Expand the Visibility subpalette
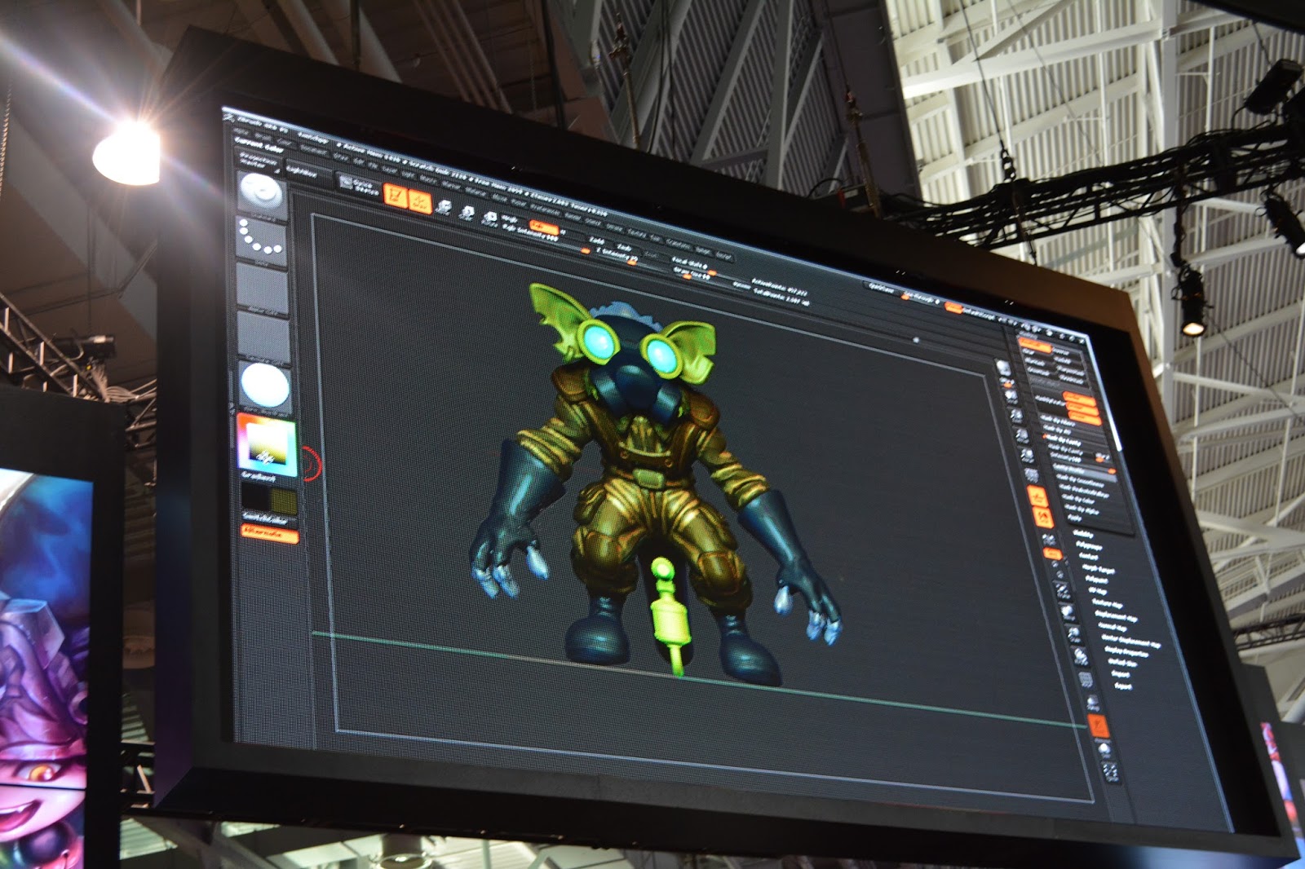The width and height of the screenshot is (1305, 869). pos(1084,535)
